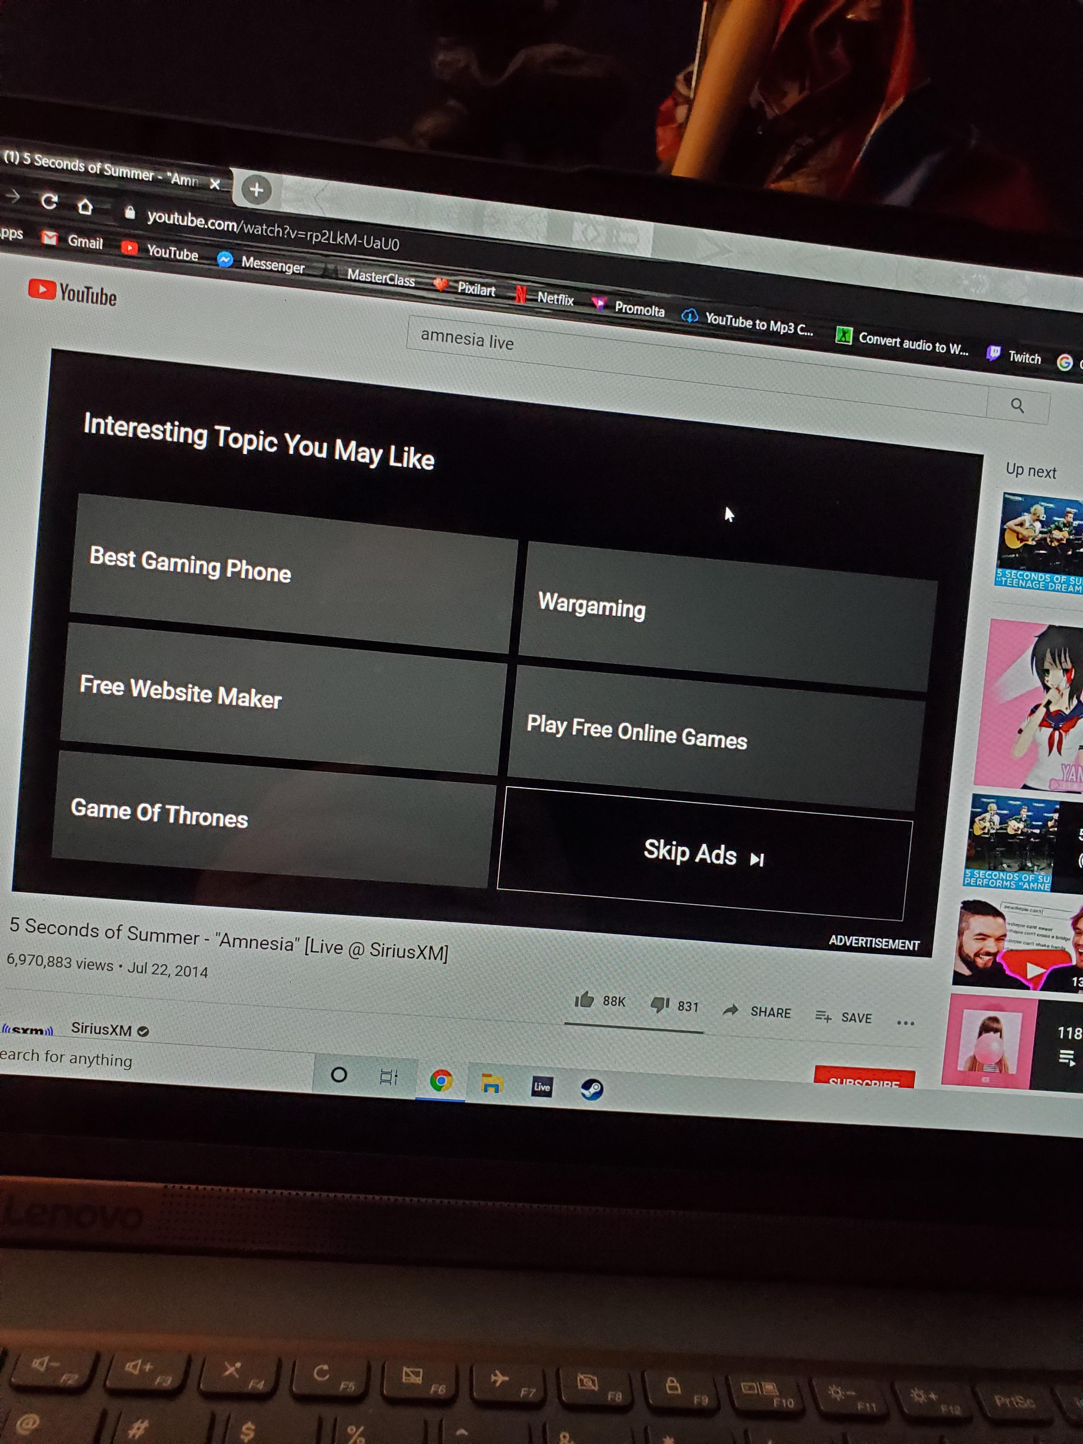
Task: Click the SiriusXM channel logo
Action: 28,1030
